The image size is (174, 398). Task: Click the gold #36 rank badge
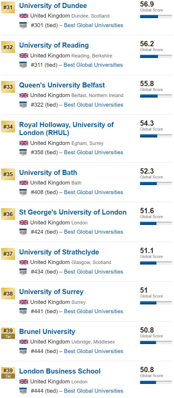point(8,214)
